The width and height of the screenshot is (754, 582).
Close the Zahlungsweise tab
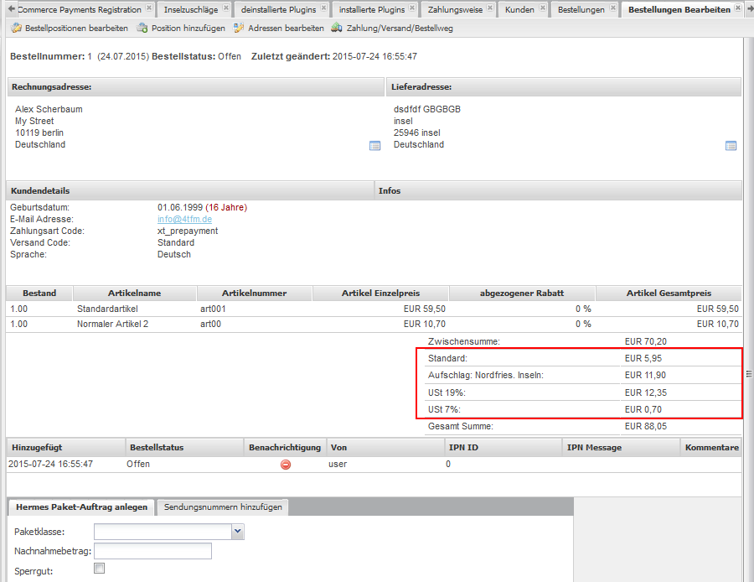click(488, 8)
